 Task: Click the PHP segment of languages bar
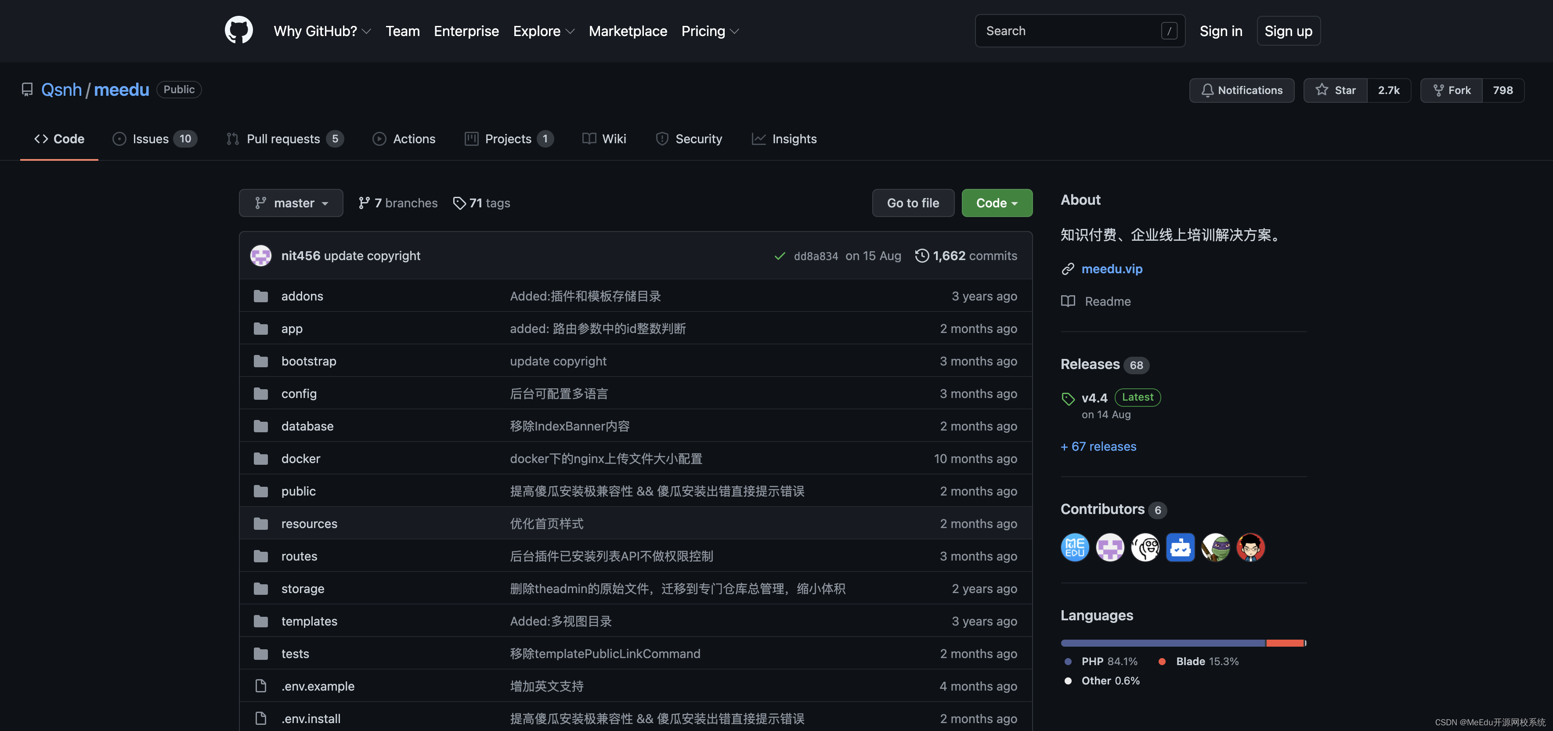(1163, 643)
